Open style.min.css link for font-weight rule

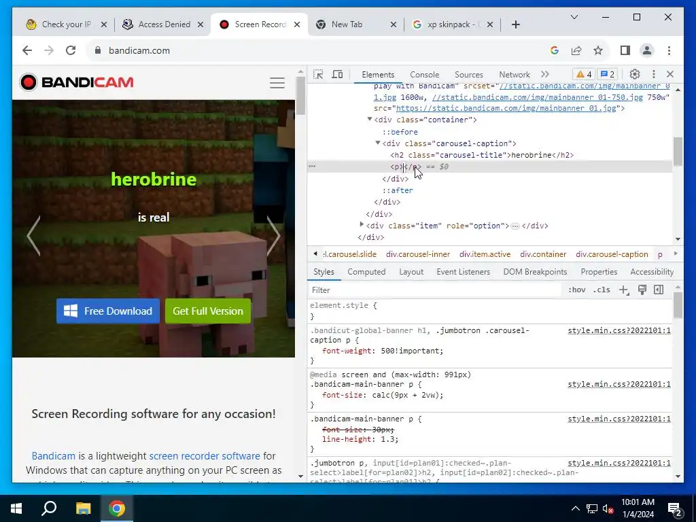(619, 331)
